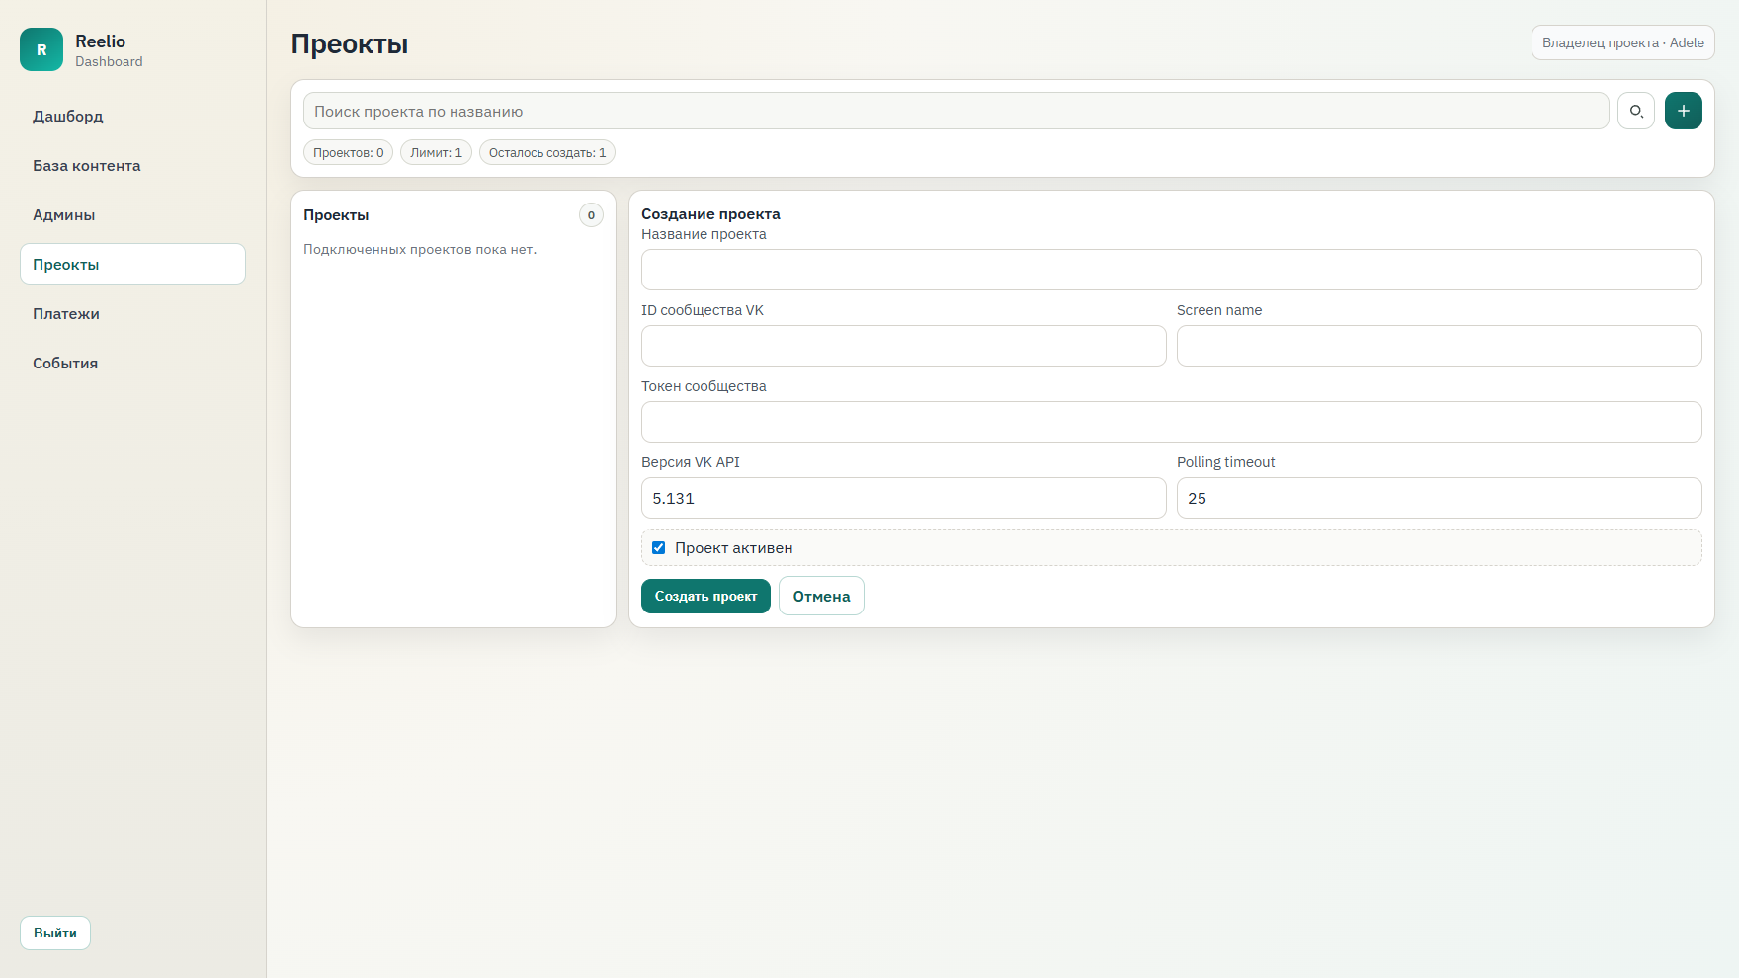This screenshot has width=1739, height=978.
Task: Click the Отмена button
Action: (x=821, y=596)
